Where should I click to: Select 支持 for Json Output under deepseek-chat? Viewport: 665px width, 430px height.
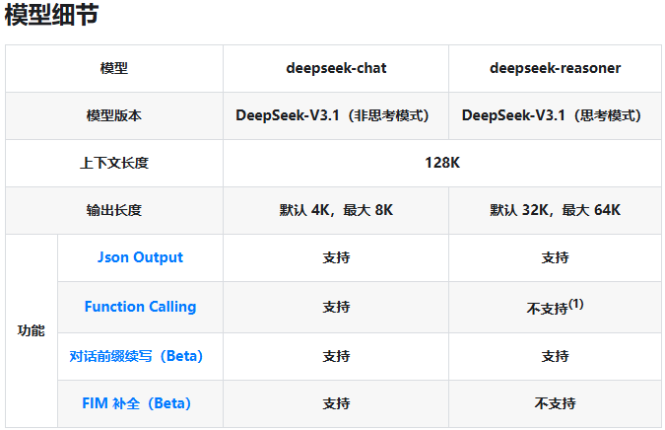pos(336,257)
